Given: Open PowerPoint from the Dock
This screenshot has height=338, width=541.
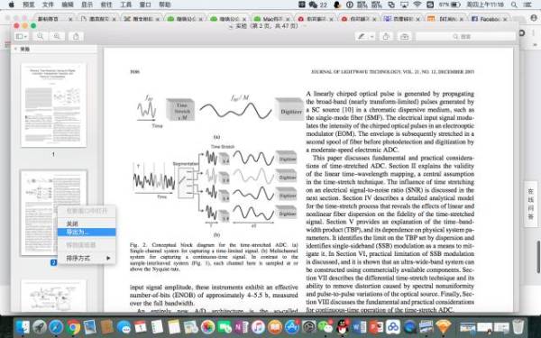Looking at the screenshot, I should (x=376, y=326).
